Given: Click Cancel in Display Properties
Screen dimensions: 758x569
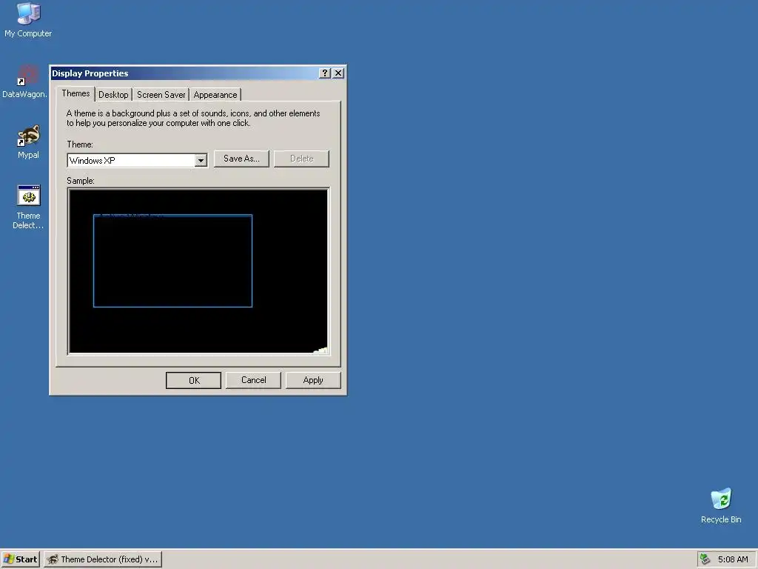Looking at the screenshot, I should (253, 380).
